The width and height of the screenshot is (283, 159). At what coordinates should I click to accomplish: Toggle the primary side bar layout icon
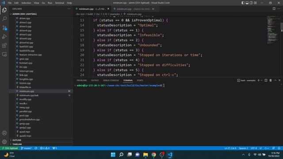243,3
